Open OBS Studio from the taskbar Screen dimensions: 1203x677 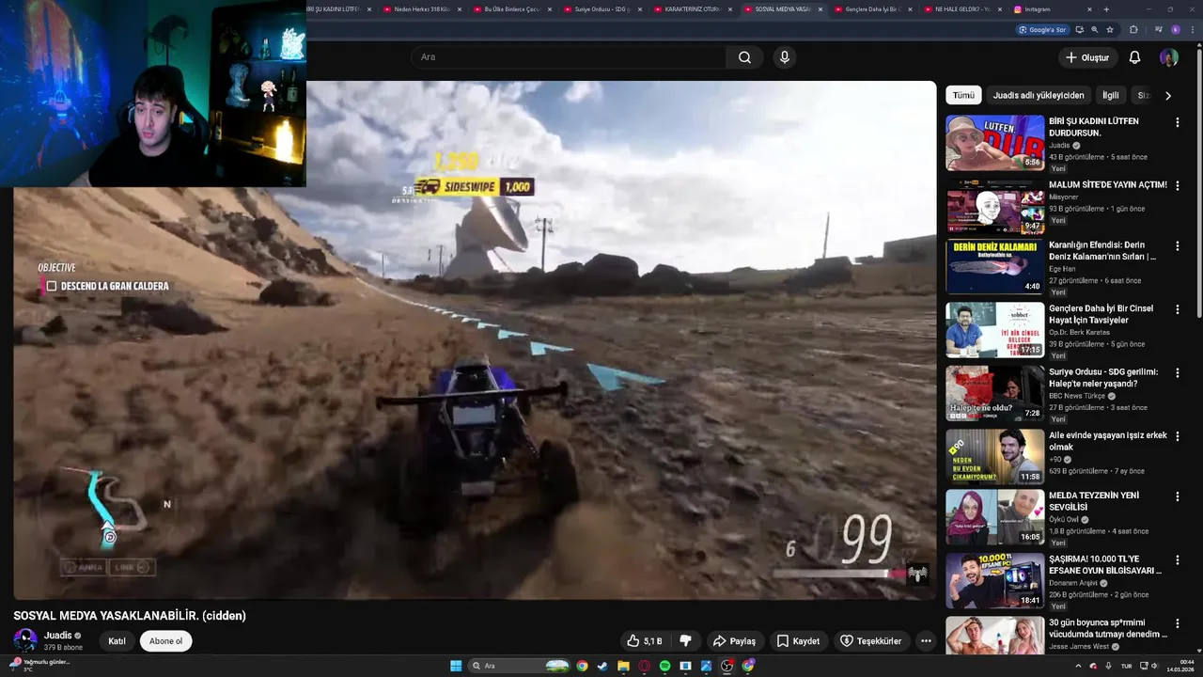[727, 666]
